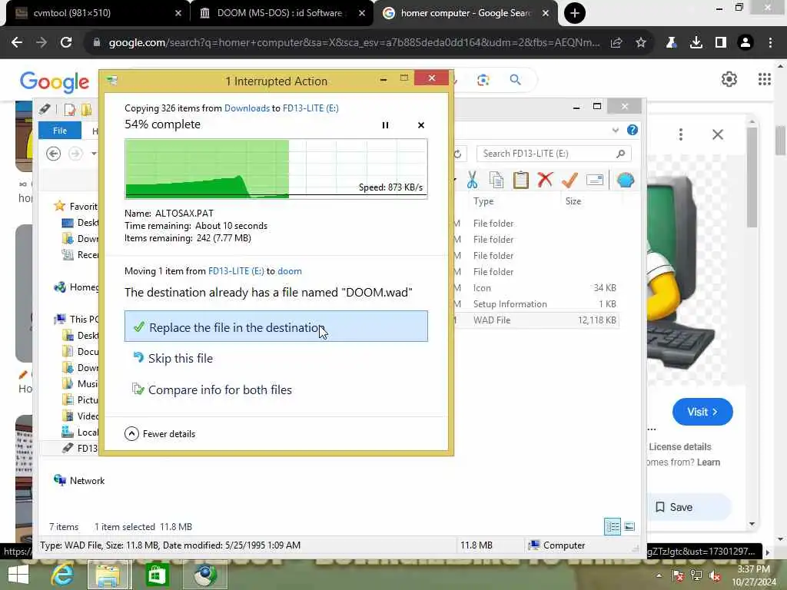Viewport: 787px width, 590px height.
Task: Open browser downloads icon
Action: pos(696,43)
